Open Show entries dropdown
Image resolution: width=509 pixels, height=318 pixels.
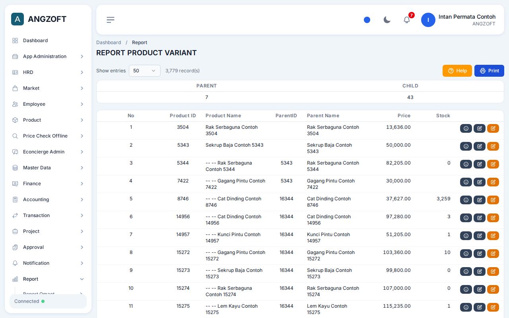point(145,71)
